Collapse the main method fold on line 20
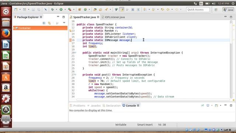Viewport: 236px width, 133px height. [75, 52]
